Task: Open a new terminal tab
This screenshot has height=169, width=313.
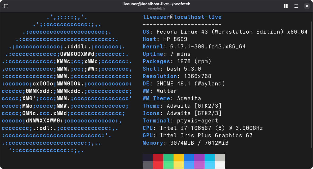Action: click(6, 6)
